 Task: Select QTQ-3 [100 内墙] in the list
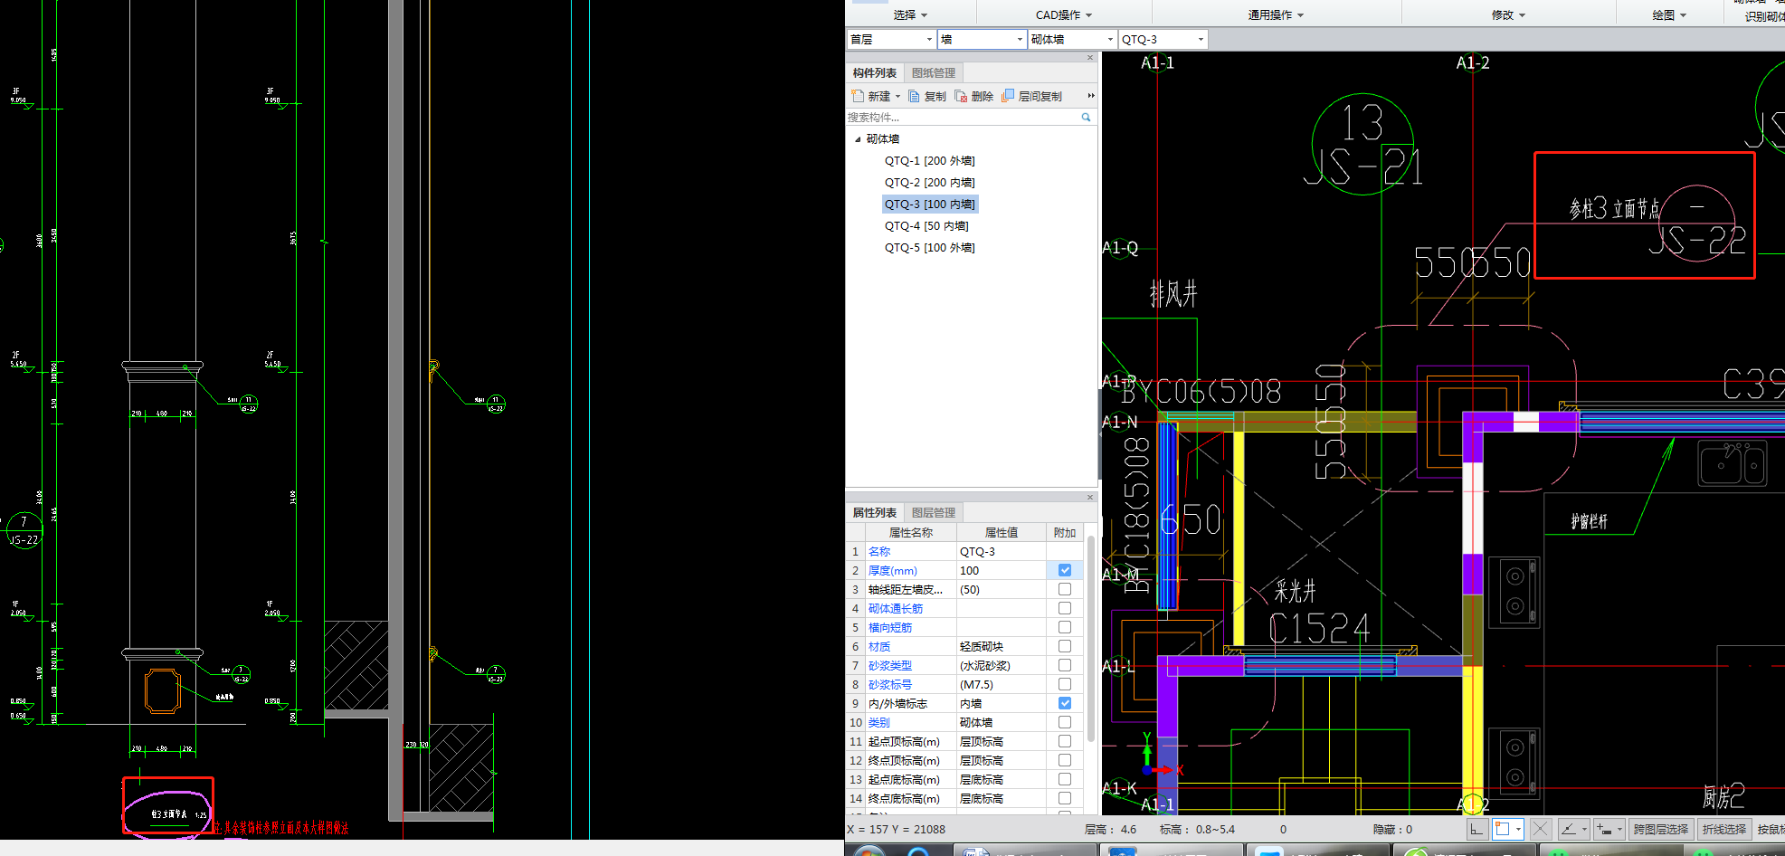(x=929, y=204)
